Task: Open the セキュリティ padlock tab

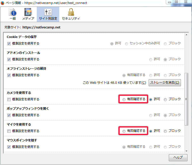Action: (71, 14)
